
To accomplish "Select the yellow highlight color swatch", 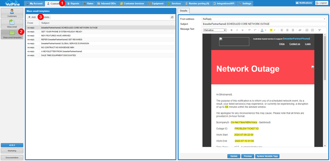I will coord(271,30).
